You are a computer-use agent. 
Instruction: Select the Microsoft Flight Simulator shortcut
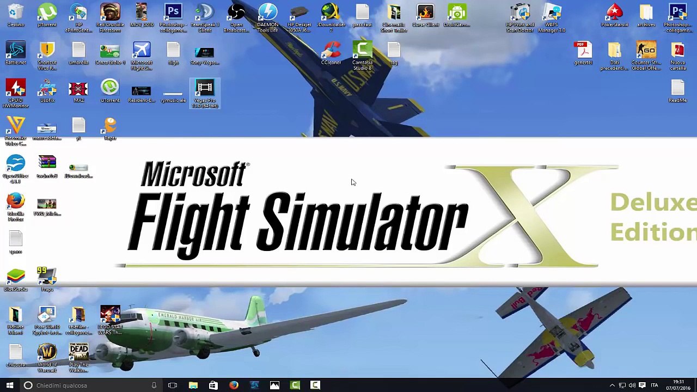(142, 56)
